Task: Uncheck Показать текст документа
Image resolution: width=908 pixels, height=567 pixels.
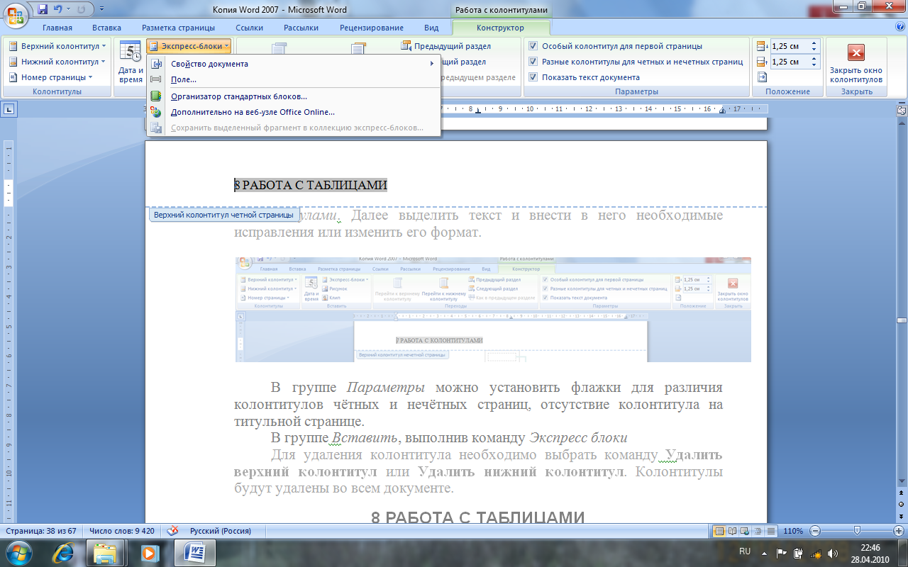Action: point(585,77)
